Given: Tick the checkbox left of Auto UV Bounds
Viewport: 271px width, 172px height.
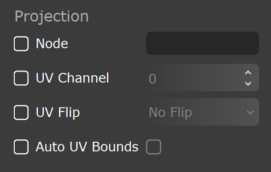Looking at the screenshot, I should tap(21, 147).
